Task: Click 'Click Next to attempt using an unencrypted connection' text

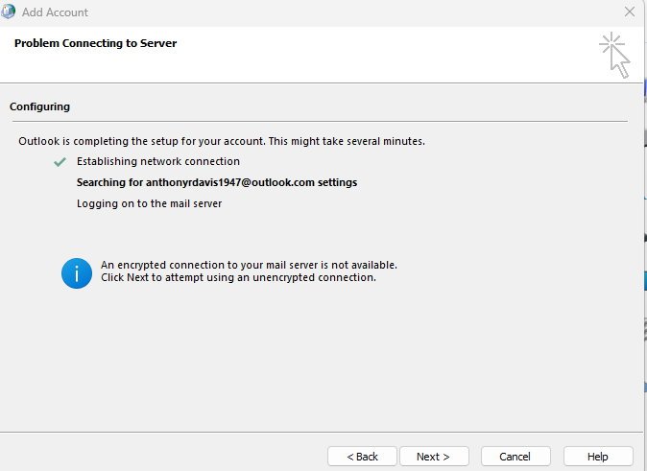Action: click(x=238, y=277)
